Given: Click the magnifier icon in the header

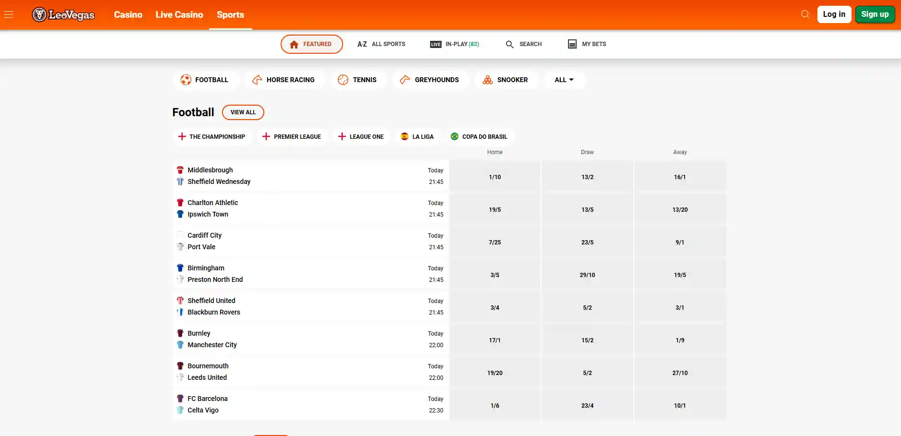Looking at the screenshot, I should (x=805, y=14).
